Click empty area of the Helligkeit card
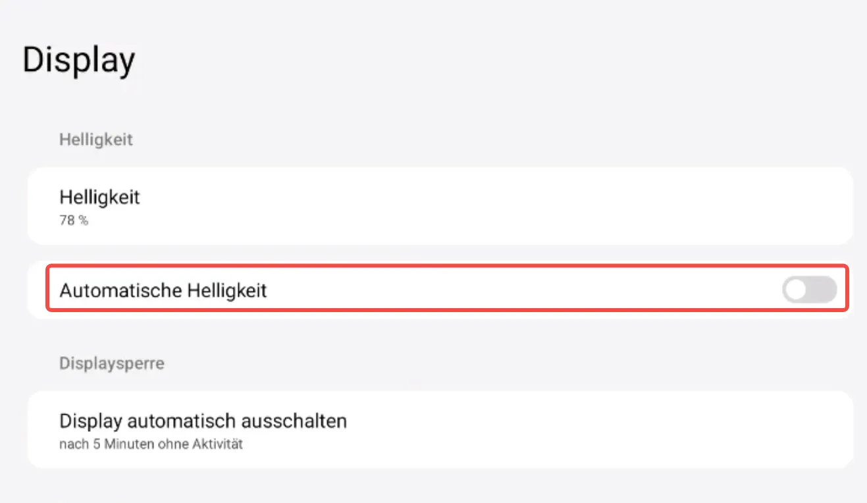The image size is (867, 503). click(x=527, y=206)
